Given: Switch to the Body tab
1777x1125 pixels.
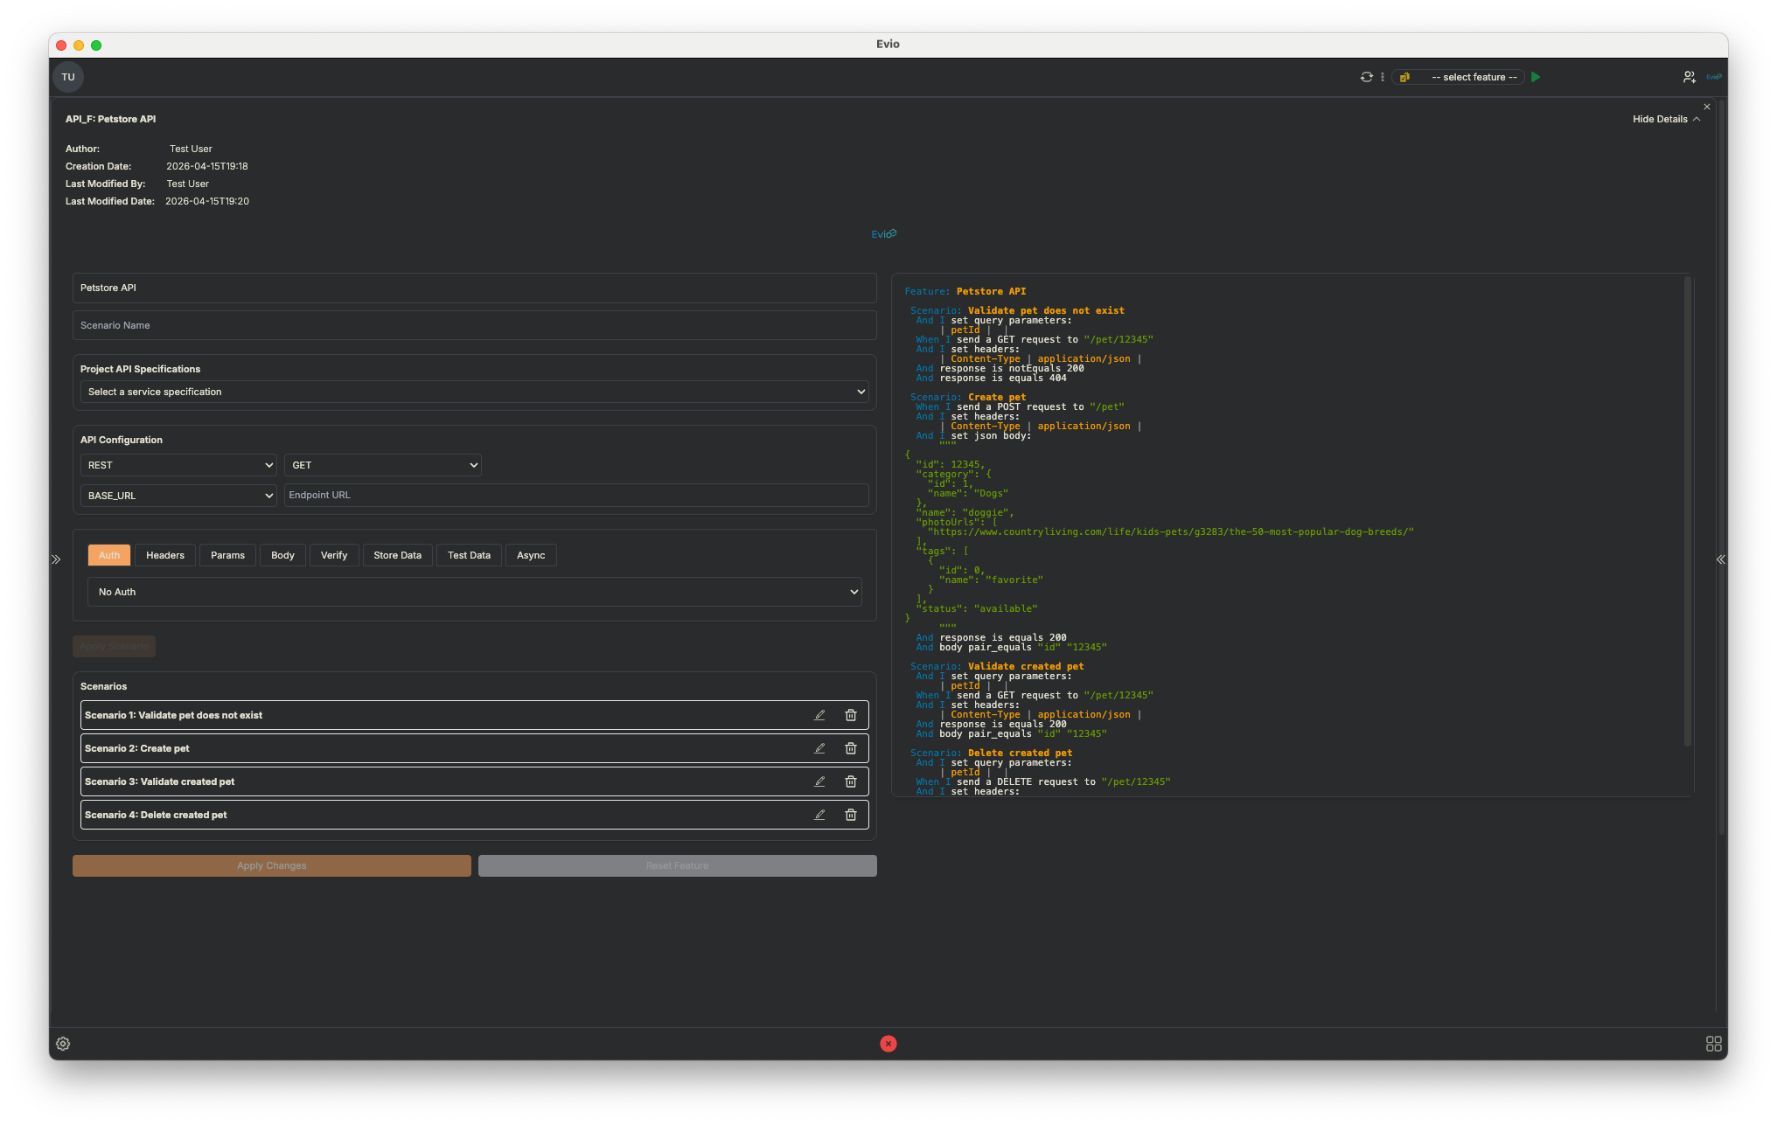Looking at the screenshot, I should point(282,555).
